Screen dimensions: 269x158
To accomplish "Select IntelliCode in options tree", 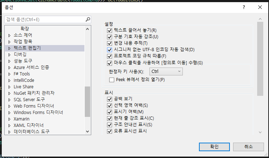I will (24, 80).
